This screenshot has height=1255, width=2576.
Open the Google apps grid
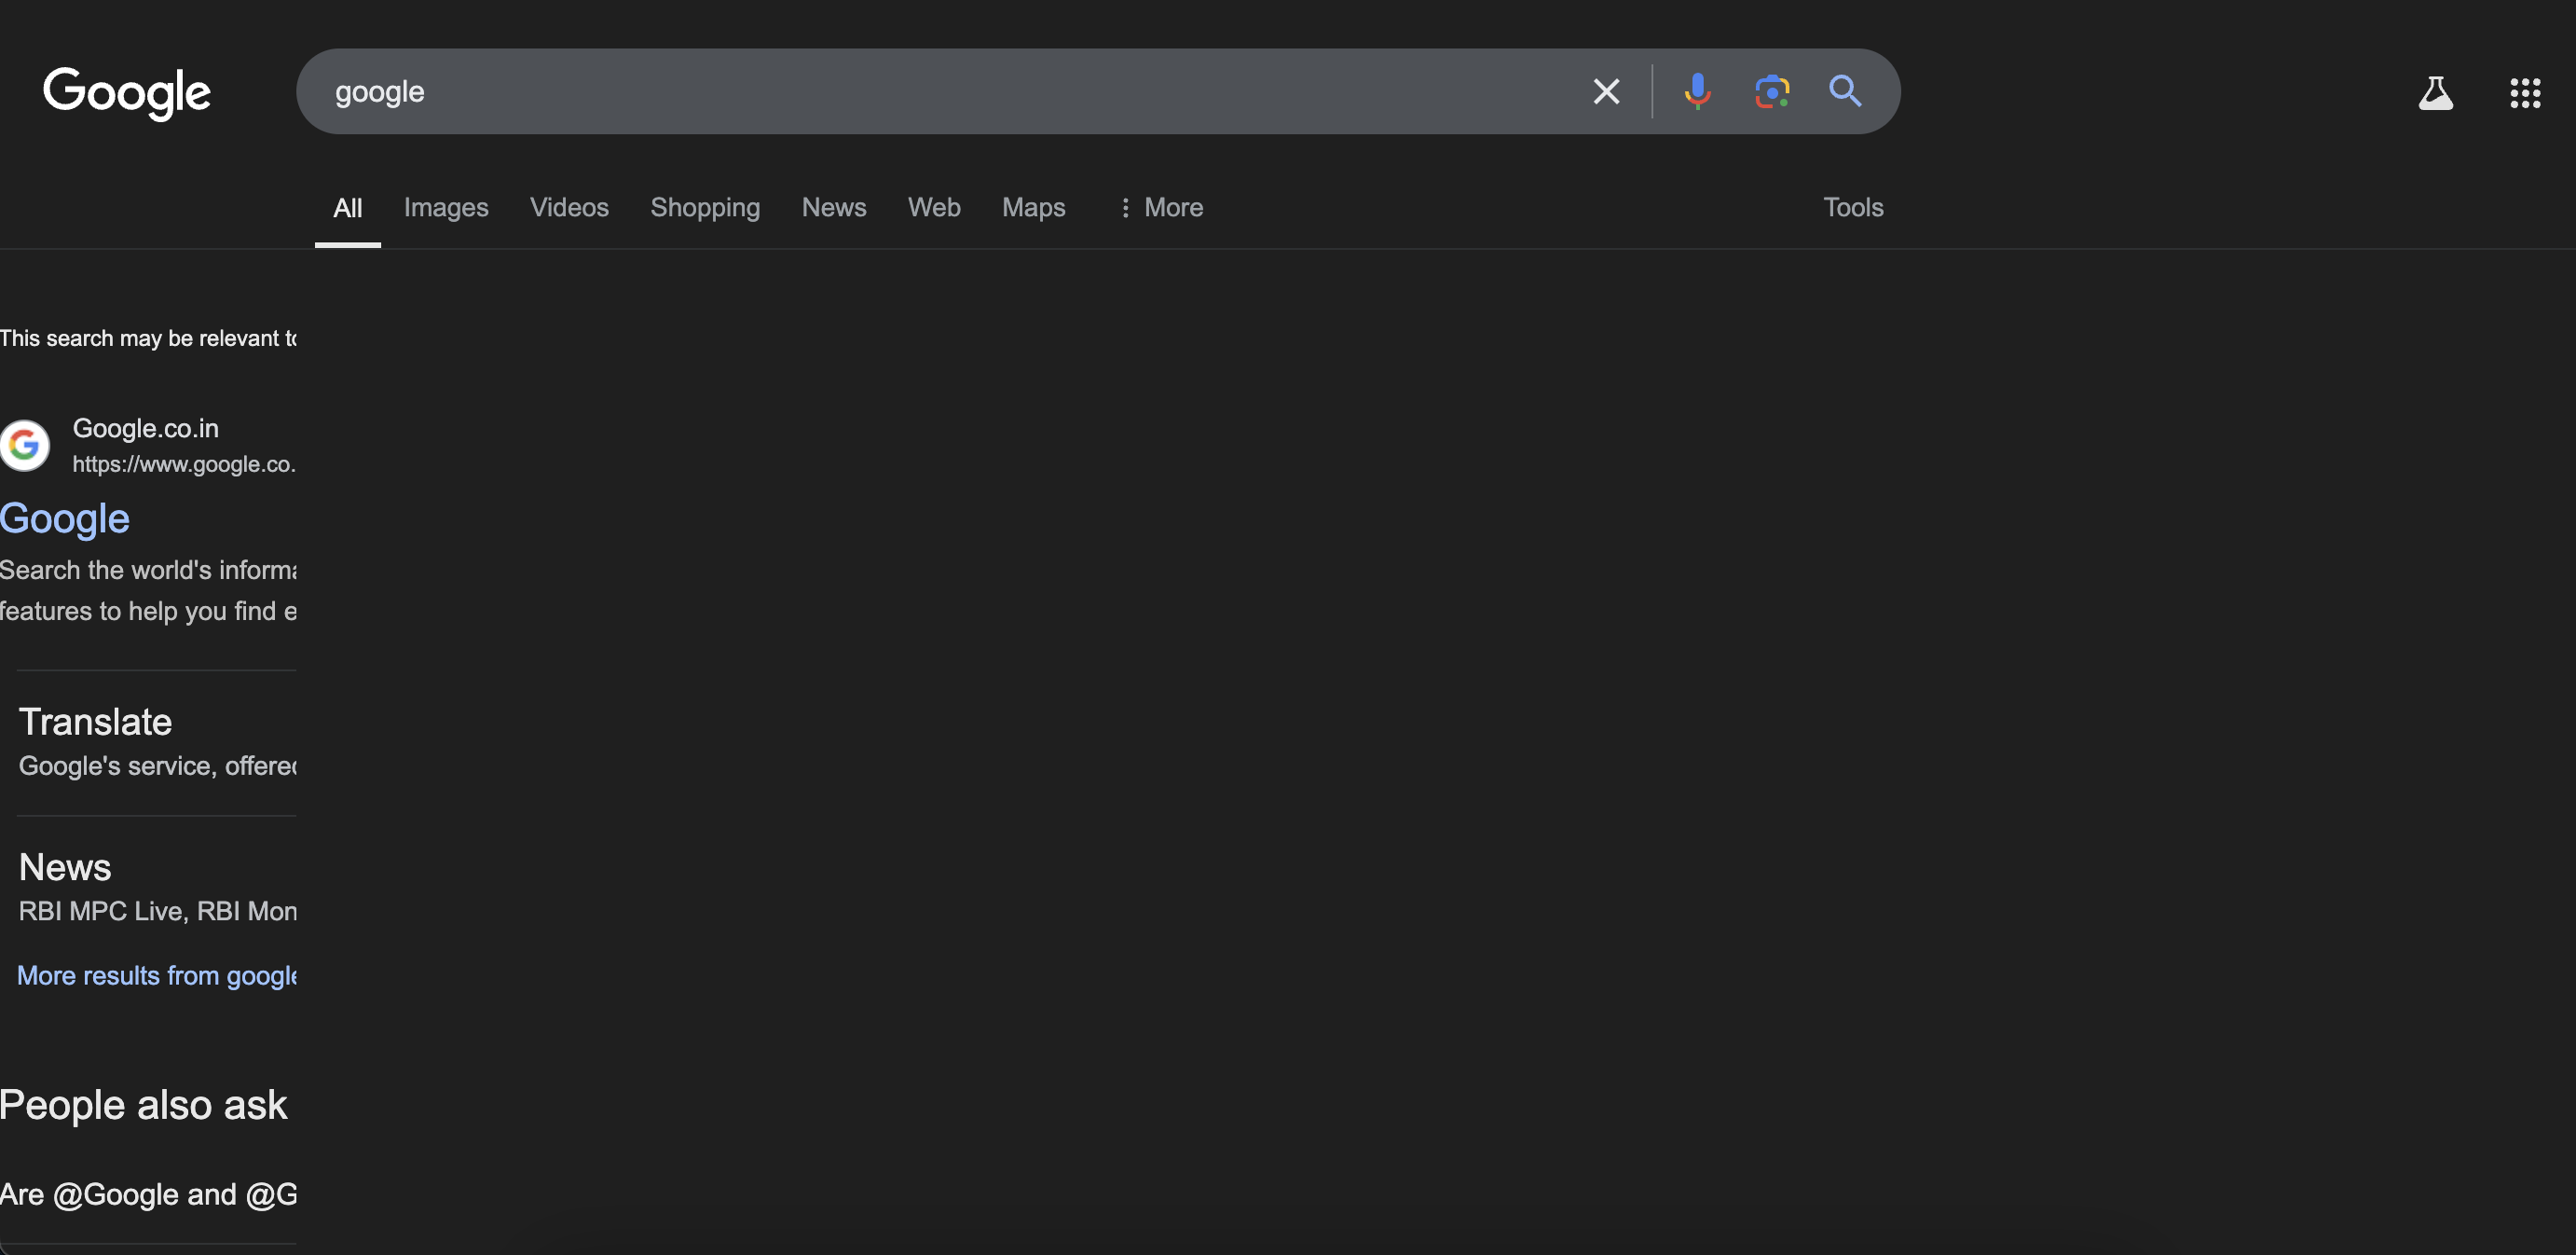click(x=2524, y=93)
